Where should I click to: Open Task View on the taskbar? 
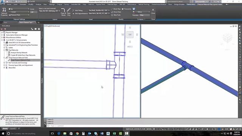pos(53,133)
